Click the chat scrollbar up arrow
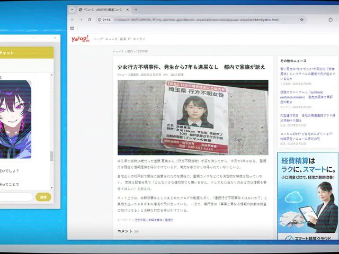The height and width of the screenshot is (254, 339). pyautogui.click(x=51, y=75)
